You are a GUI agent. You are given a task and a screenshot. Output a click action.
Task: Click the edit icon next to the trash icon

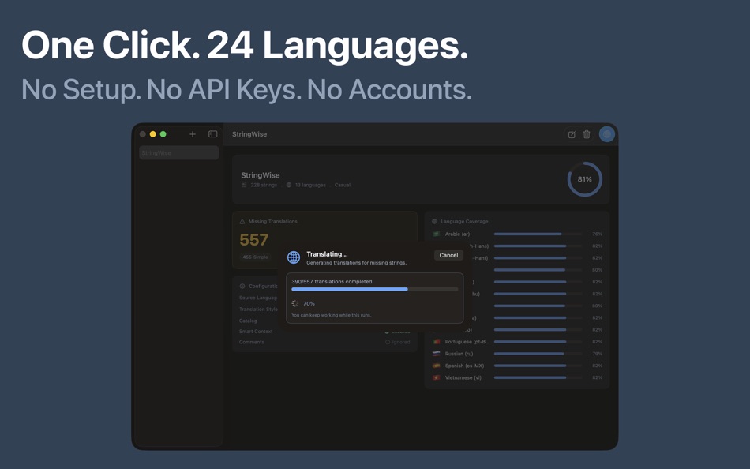(x=572, y=134)
